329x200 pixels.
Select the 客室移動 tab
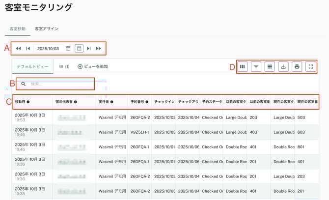pos(18,29)
